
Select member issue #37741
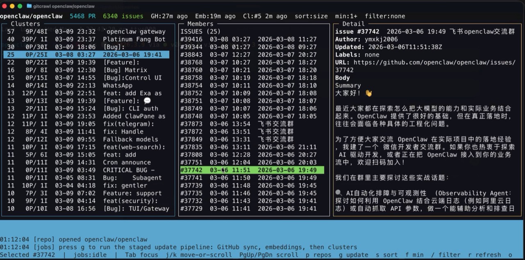252,178
